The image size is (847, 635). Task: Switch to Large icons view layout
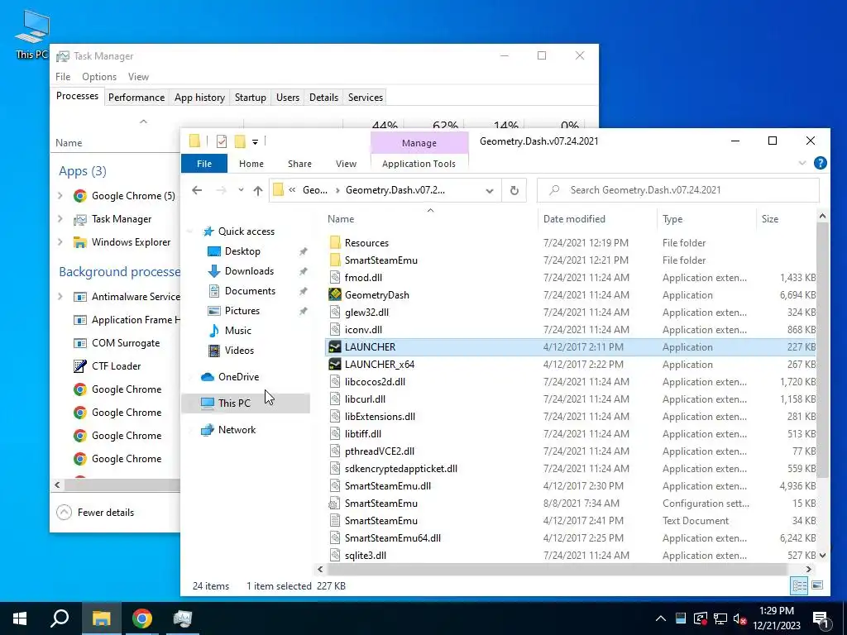(x=817, y=585)
